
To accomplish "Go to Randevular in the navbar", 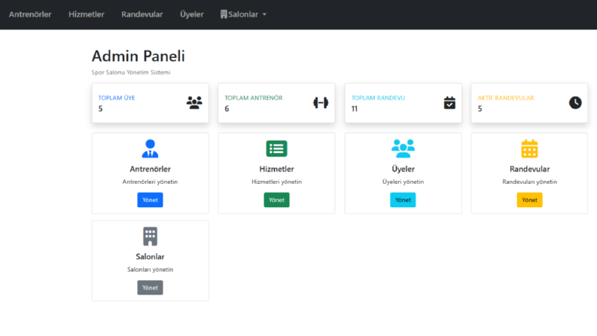I will (142, 14).
